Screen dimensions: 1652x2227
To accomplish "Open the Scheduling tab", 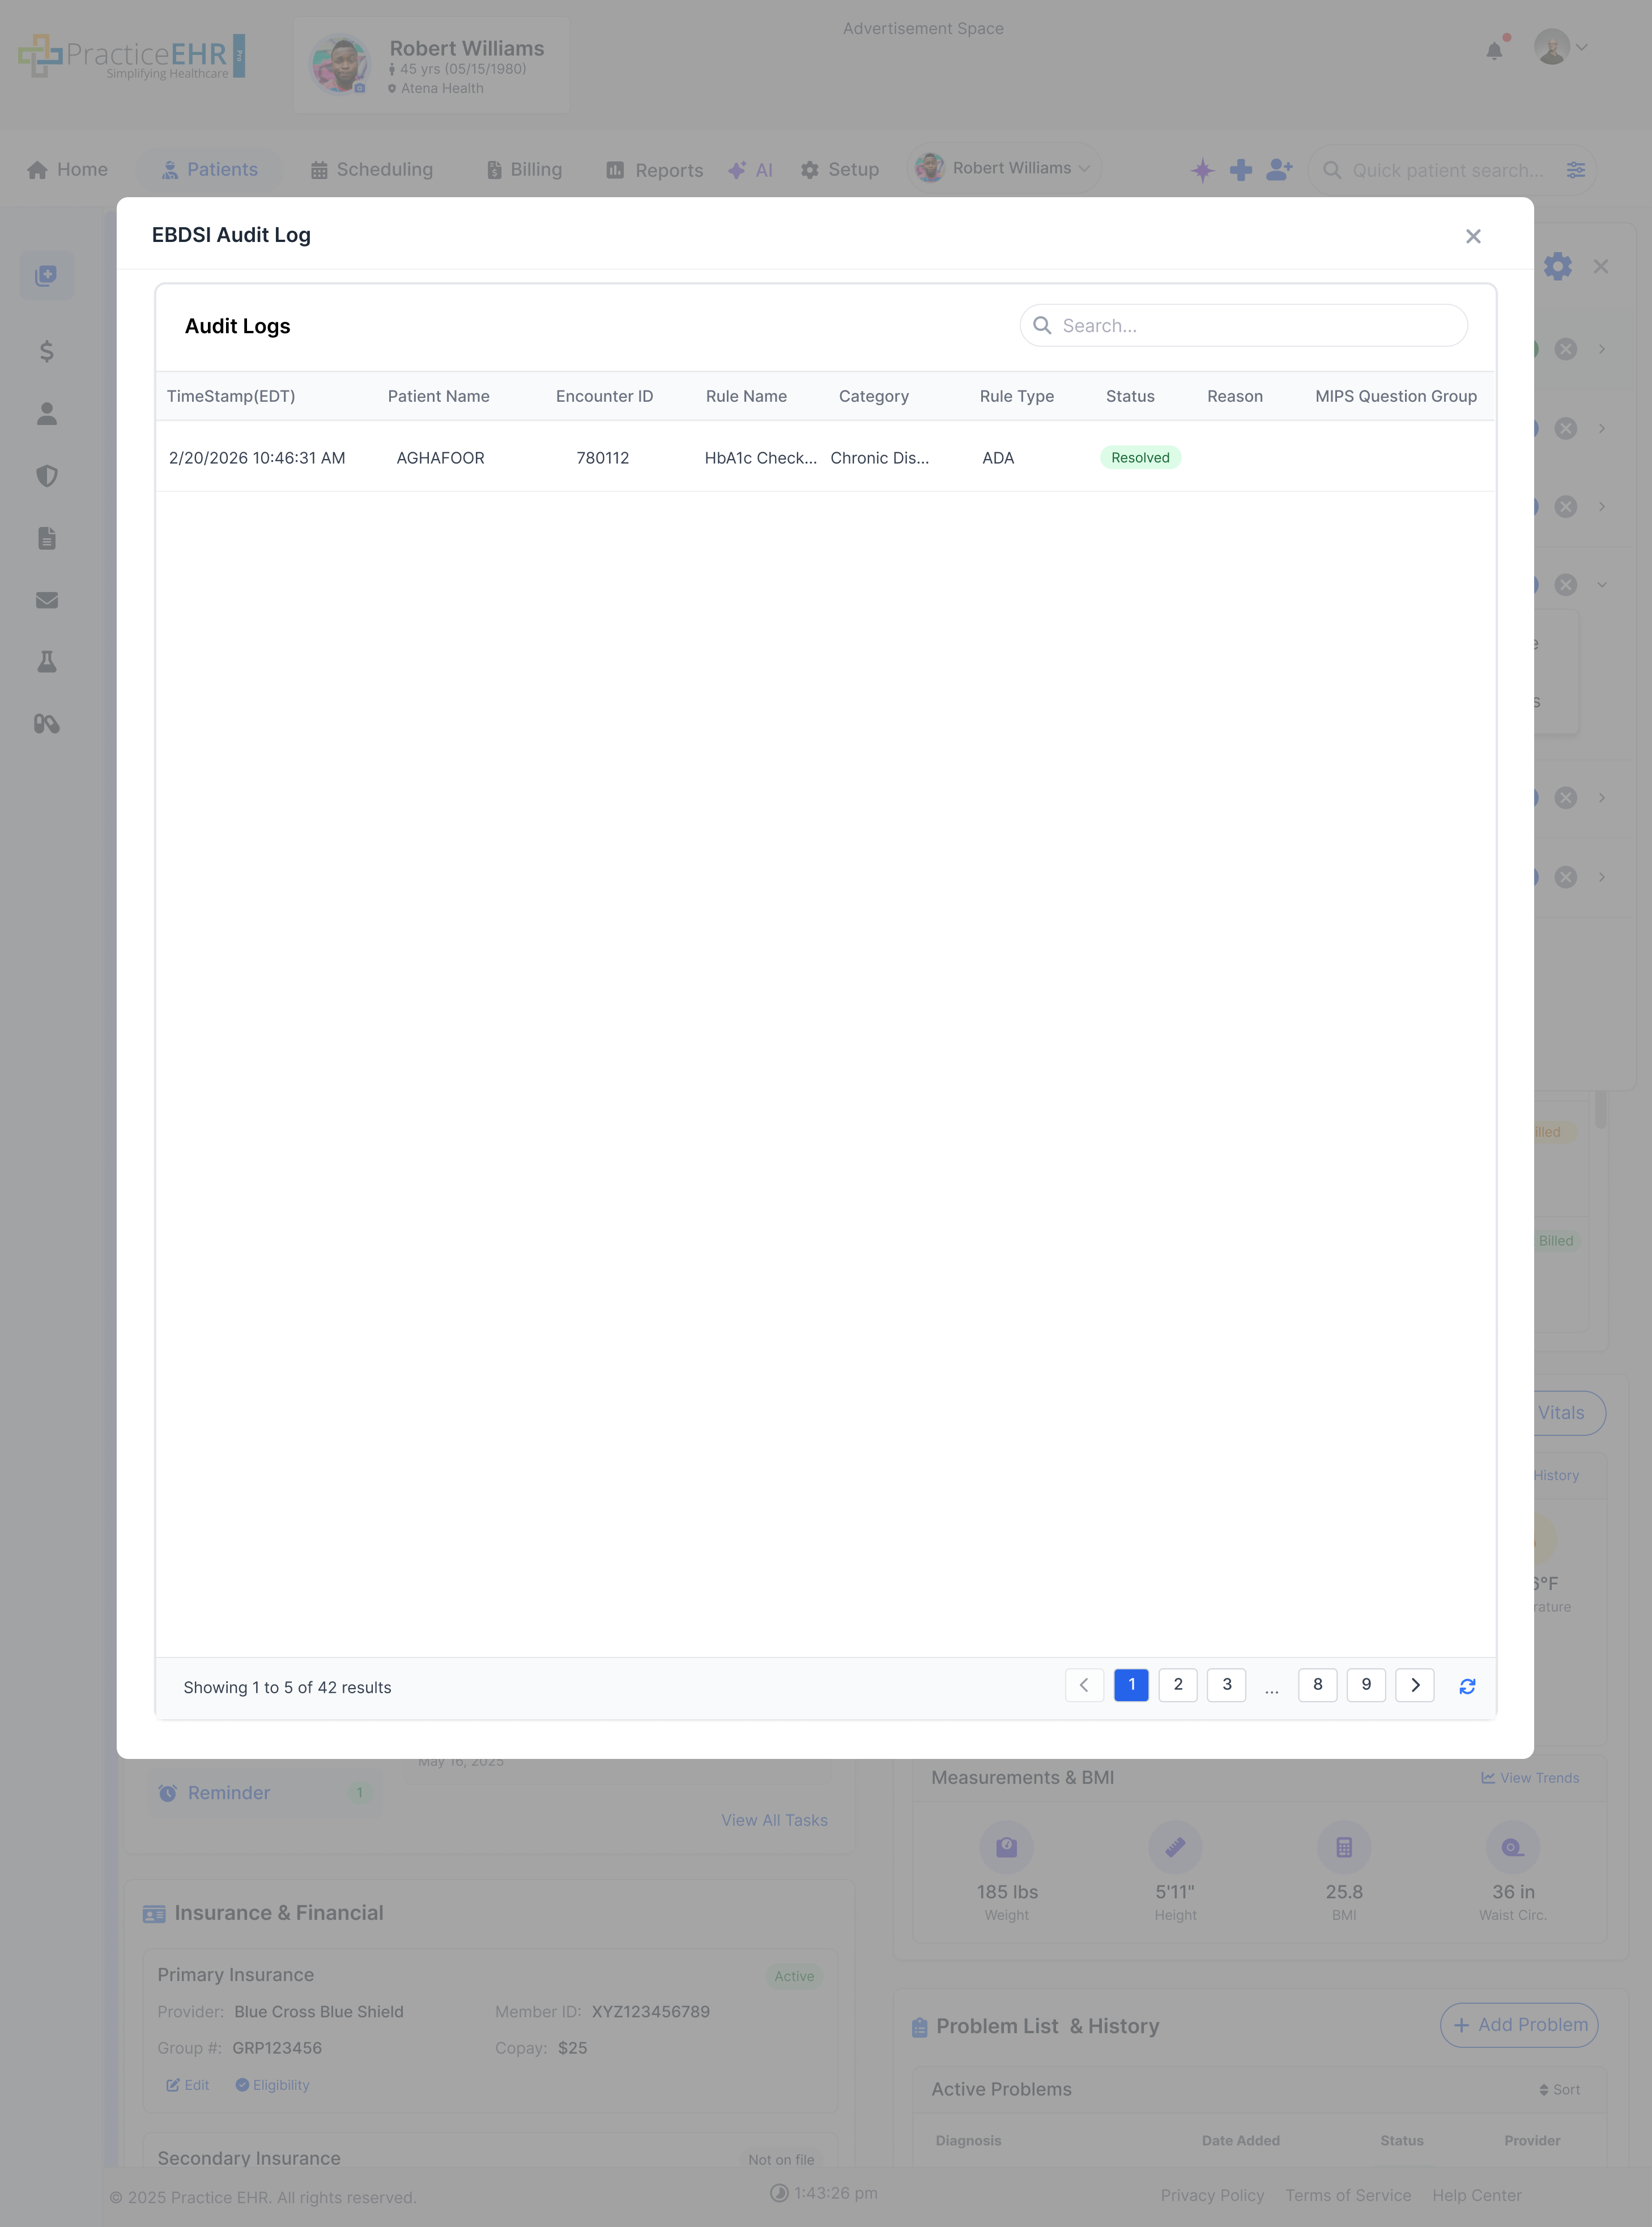I will click(371, 170).
